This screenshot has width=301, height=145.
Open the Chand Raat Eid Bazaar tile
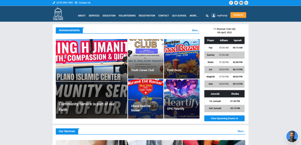(x=146, y=99)
